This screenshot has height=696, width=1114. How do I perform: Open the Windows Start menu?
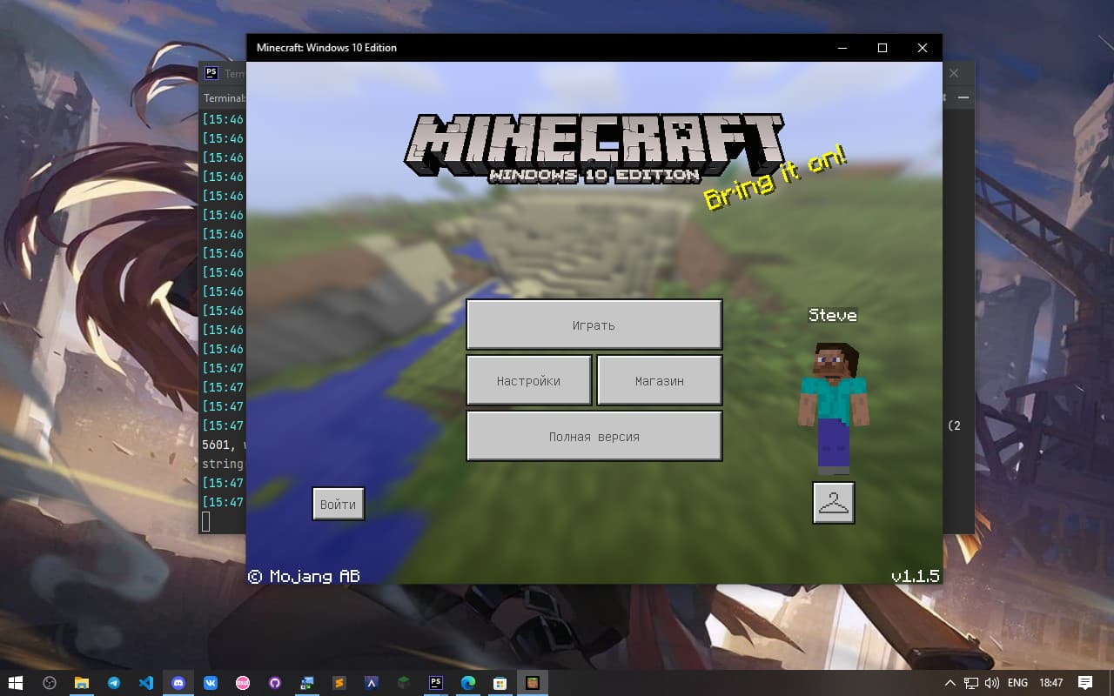coord(17,683)
